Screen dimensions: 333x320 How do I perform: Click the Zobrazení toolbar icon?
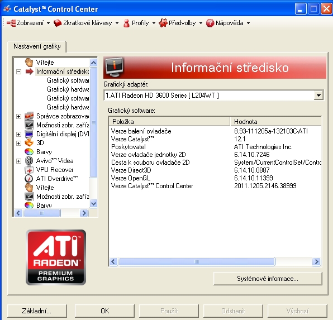tap(11, 23)
